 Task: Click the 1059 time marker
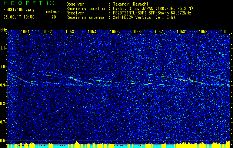coord(203,31)
